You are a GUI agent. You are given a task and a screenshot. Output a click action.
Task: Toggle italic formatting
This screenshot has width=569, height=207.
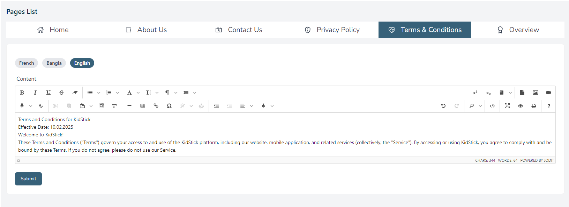[35, 93]
